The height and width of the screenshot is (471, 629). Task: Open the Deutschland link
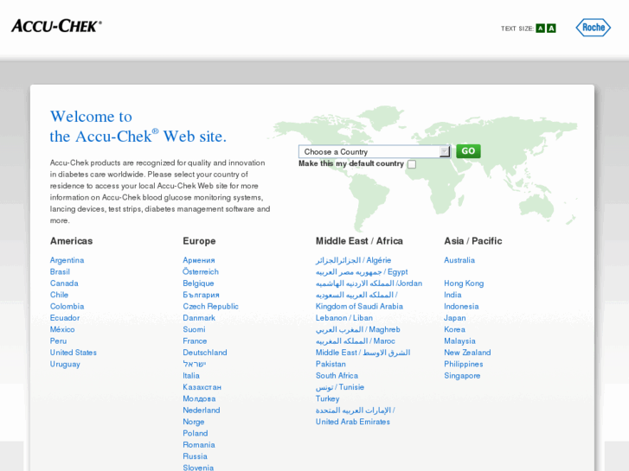coord(205,353)
